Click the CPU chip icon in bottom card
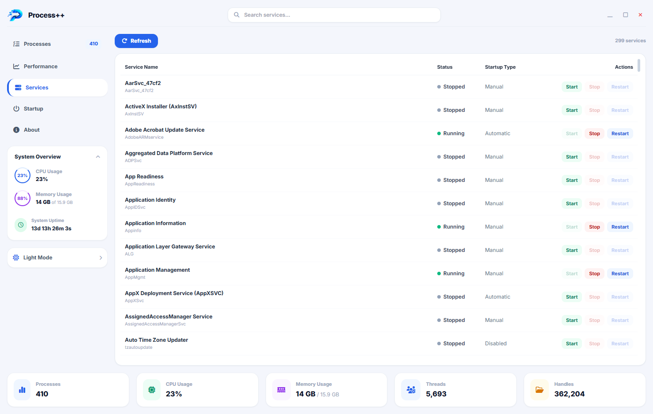The height and width of the screenshot is (414, 653). click(x=152, y=390)
